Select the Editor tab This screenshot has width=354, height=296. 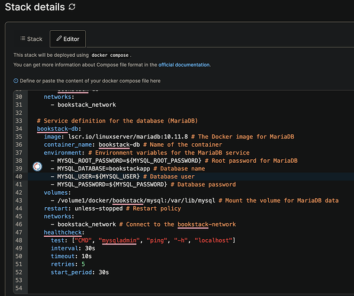click(x=67, y=39)
